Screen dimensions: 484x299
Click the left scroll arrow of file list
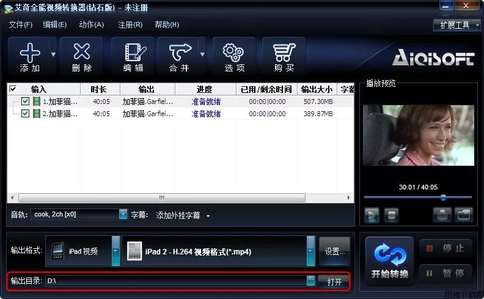[12, 197]
